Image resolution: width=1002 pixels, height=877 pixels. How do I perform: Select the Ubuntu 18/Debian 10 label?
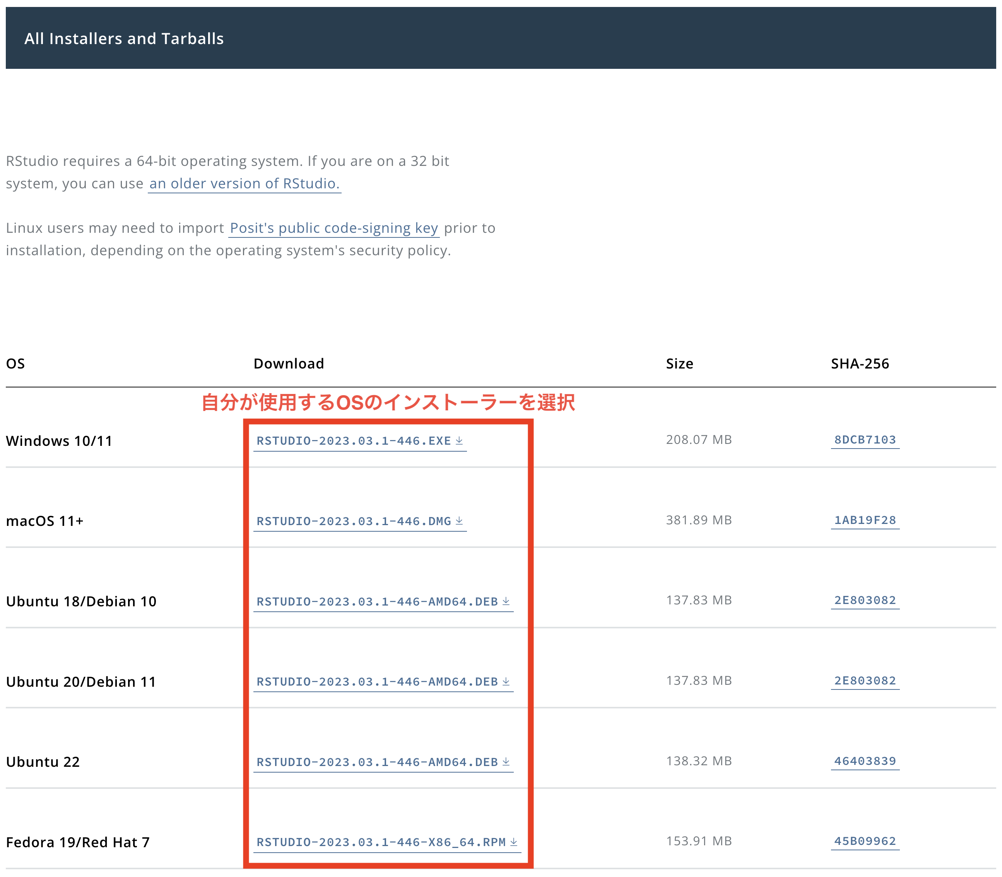(x=81, y=601)
